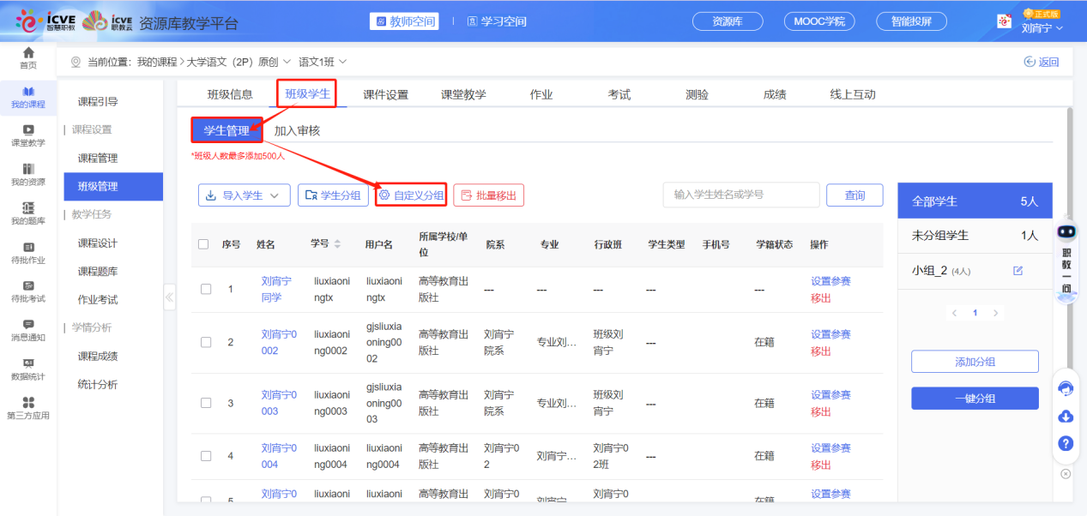Open the 语文1班 class dropdown
The image size is (1087, 516).
(x=323, y=62)
